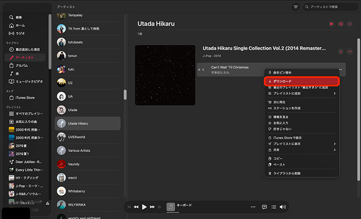This screenshot has width=361, height=219.
Task: Open more options for the album
Action: click(x=350, y=52)
